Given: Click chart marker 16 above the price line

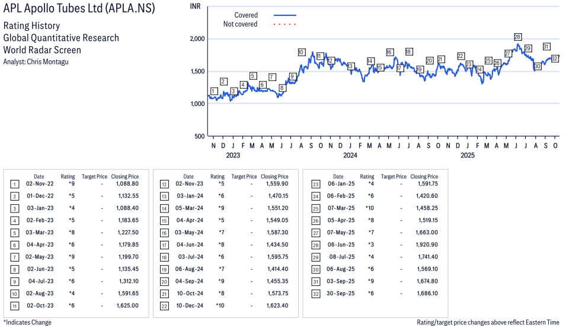Looking at the screenshot, I should point(389,52).
